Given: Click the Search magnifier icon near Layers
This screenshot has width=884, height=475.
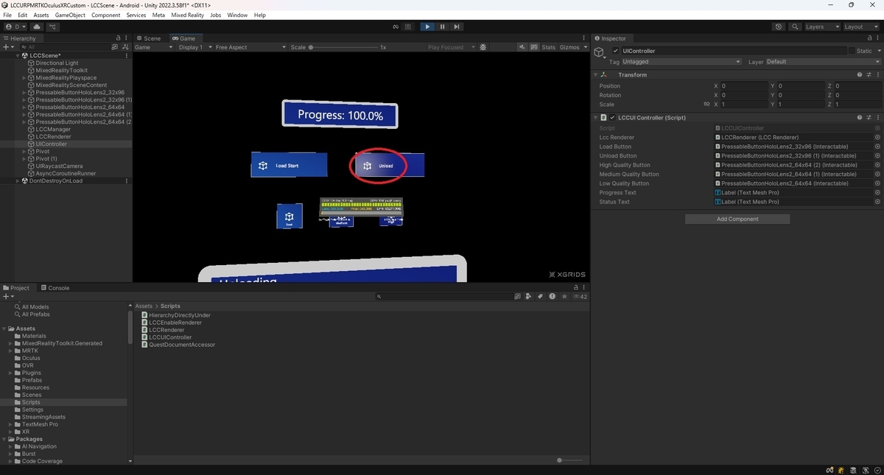Looking at the screenshot, I should [x=795, y=27].
